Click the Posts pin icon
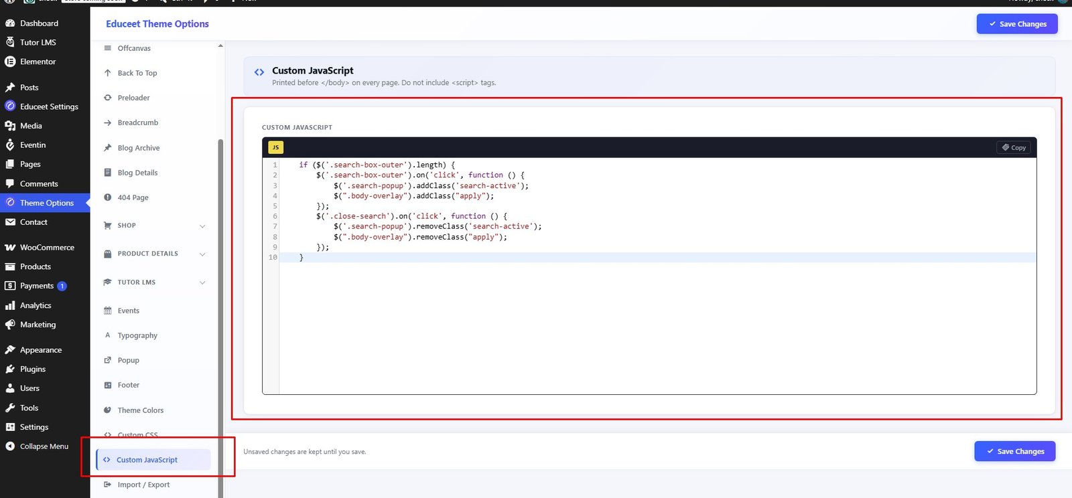The width and height of the screenshot is (1072, 498). pos(10,88)
